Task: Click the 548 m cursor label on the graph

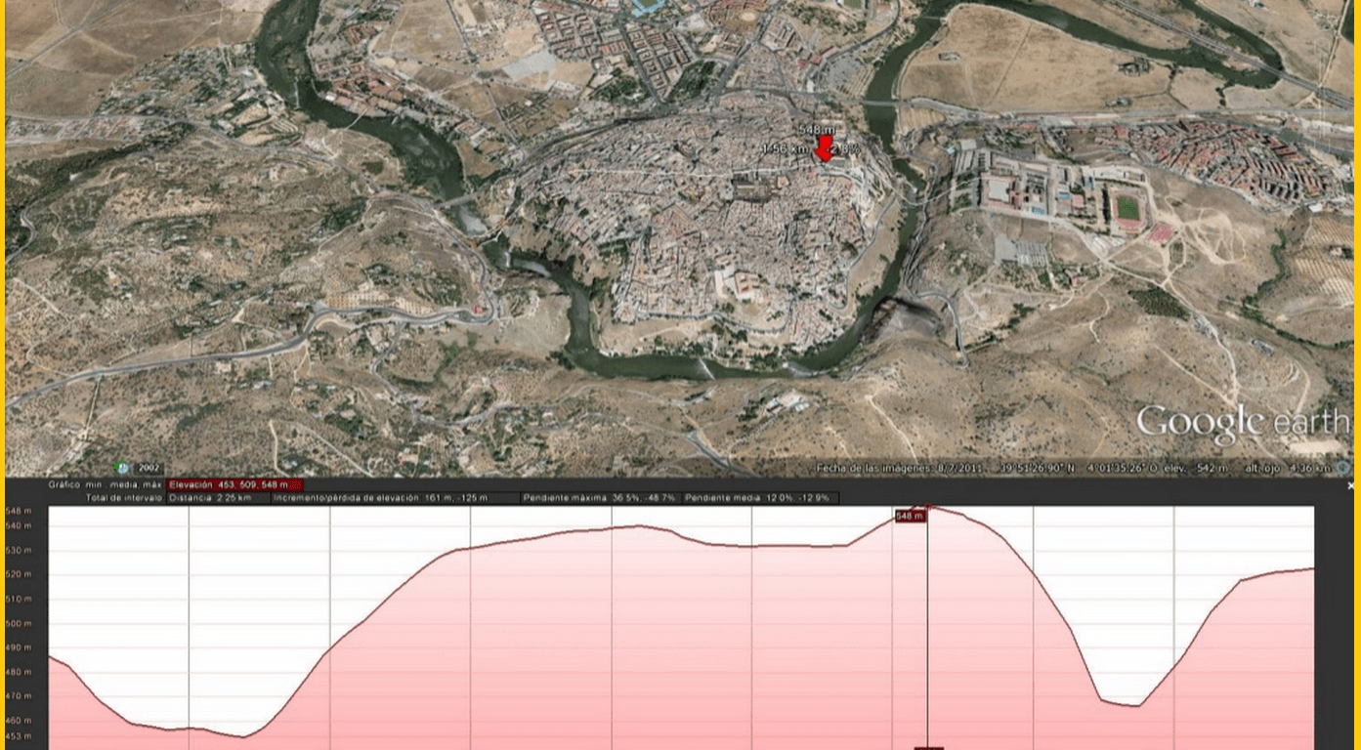Action: click(x=909, y=516)
